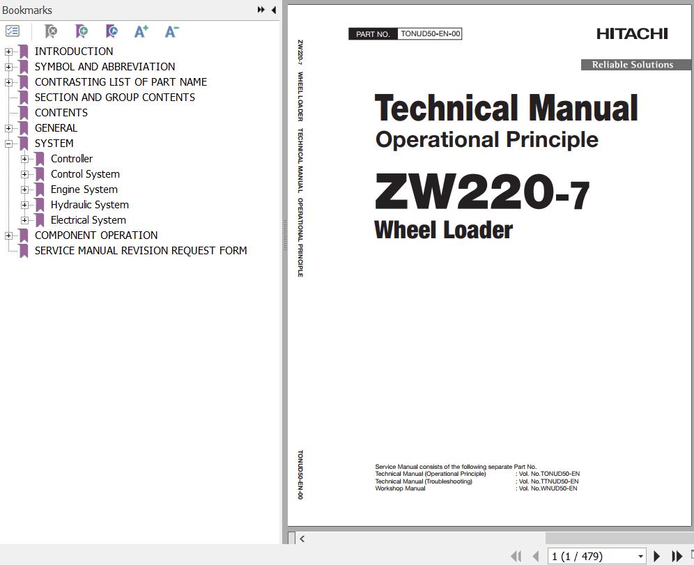The width and height of the screenshot is (694, 565).
Task: Expand the Electrical System sub-bookmark
Action: click(x=25, y=220)
